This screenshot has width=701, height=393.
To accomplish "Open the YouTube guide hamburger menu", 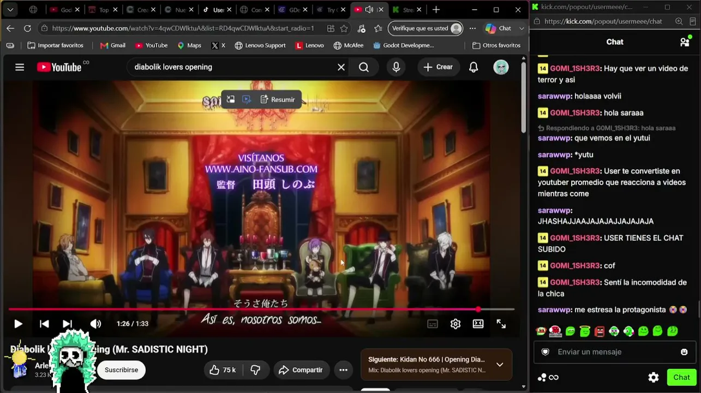I will (20, 67).
